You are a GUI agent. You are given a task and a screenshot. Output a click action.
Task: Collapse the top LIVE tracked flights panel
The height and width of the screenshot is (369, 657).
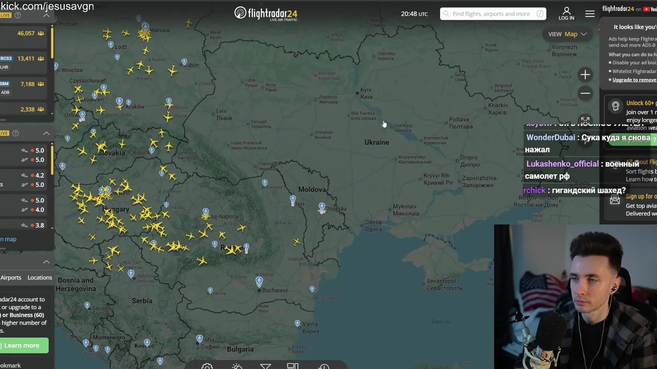[46, 15]
